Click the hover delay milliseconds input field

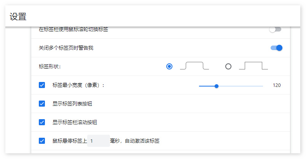pos(99,141)
